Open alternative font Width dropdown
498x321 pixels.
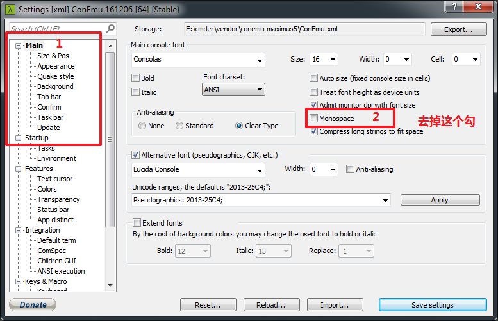(333, 170)
